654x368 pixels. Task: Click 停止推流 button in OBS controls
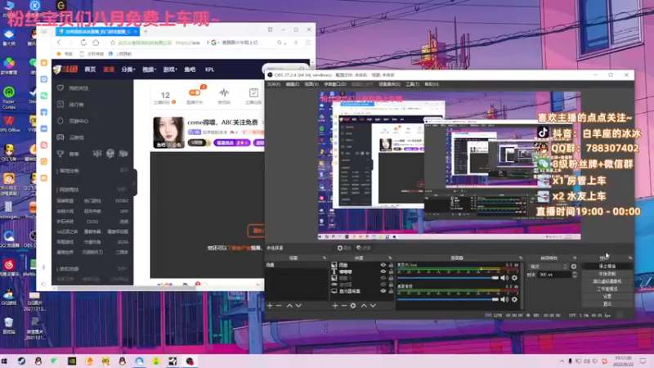pos(607,267)
